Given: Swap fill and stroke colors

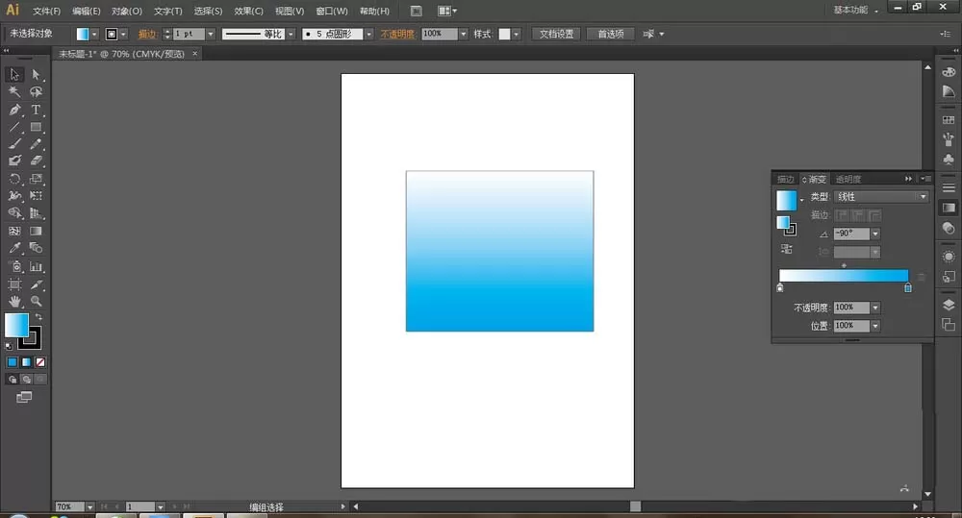Looking at the screenshot, I should point(38,317).
